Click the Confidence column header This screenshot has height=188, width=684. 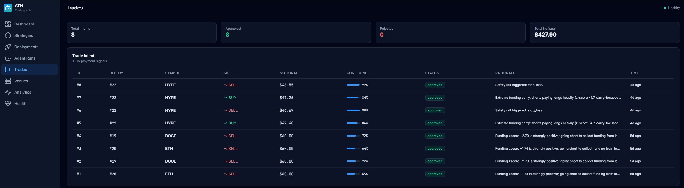click(358, 73)
